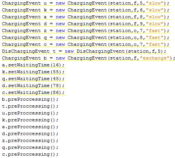Screen dimensions: 175x158
Task: Place cursor on q.setWaitingTime(45);
Action: click(33, 79)
